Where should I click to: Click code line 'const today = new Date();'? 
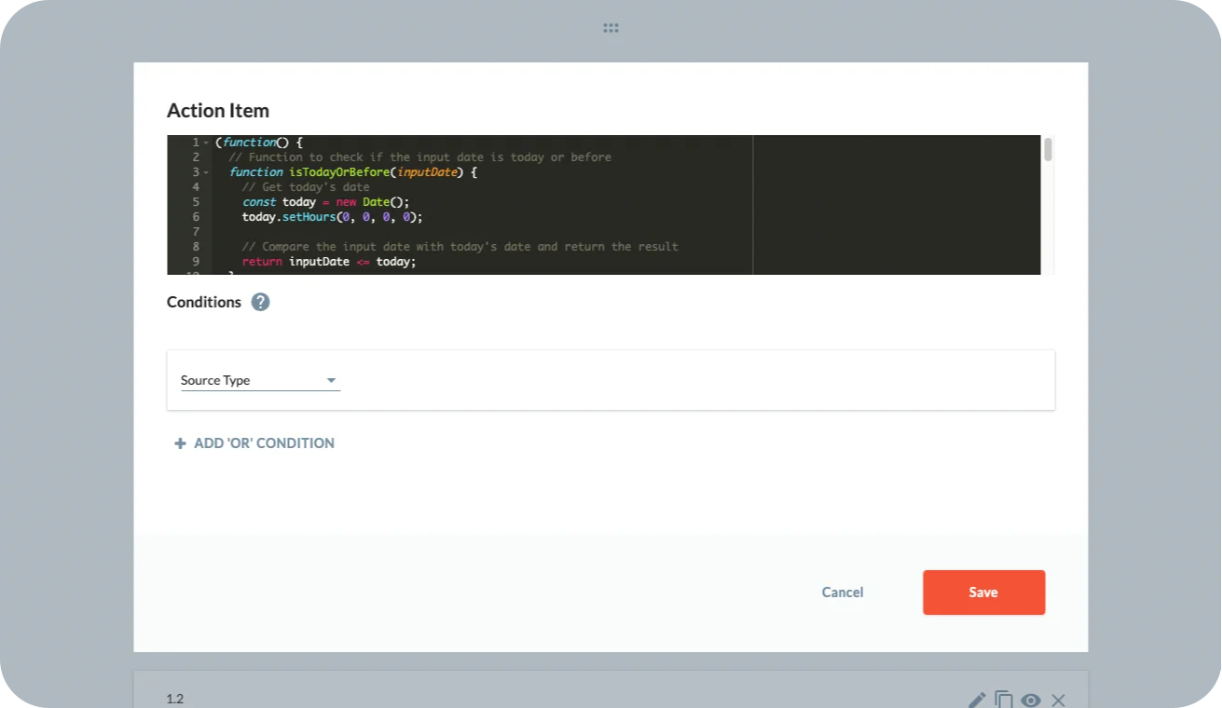(x=326, y=202)
